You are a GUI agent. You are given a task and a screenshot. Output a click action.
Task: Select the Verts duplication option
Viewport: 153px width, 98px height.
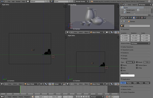pos(135,83)
